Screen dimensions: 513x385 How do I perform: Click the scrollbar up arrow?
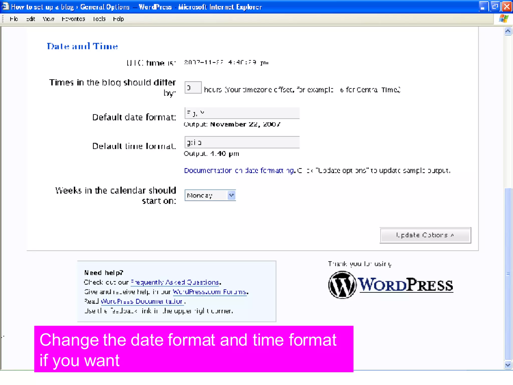(508, 31)
